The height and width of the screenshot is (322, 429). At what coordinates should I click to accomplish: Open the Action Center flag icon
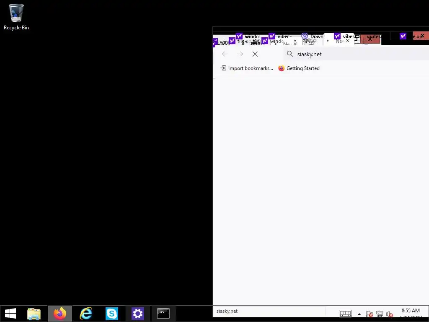[369, 314]
